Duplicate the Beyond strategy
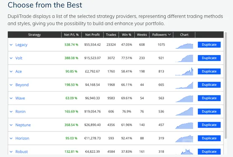Screen dimensions: 233x157 pyautogui.click(x=209, y=85)
